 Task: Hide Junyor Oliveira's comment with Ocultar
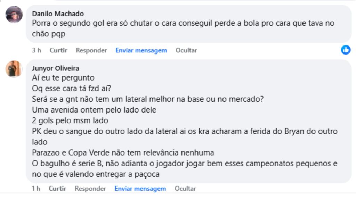click(x=185, y=189)
